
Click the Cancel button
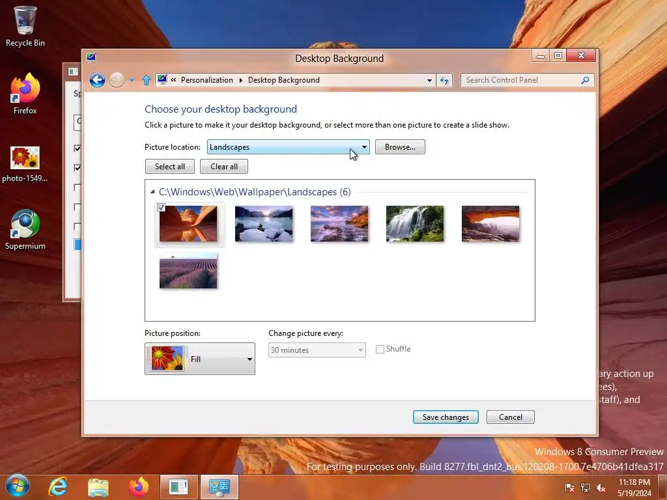point(511,417)
